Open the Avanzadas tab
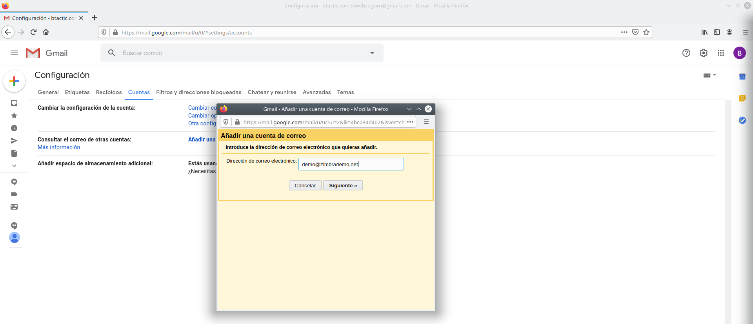Image resolution: width=753 pixels, height=324 pixels. 317,92
